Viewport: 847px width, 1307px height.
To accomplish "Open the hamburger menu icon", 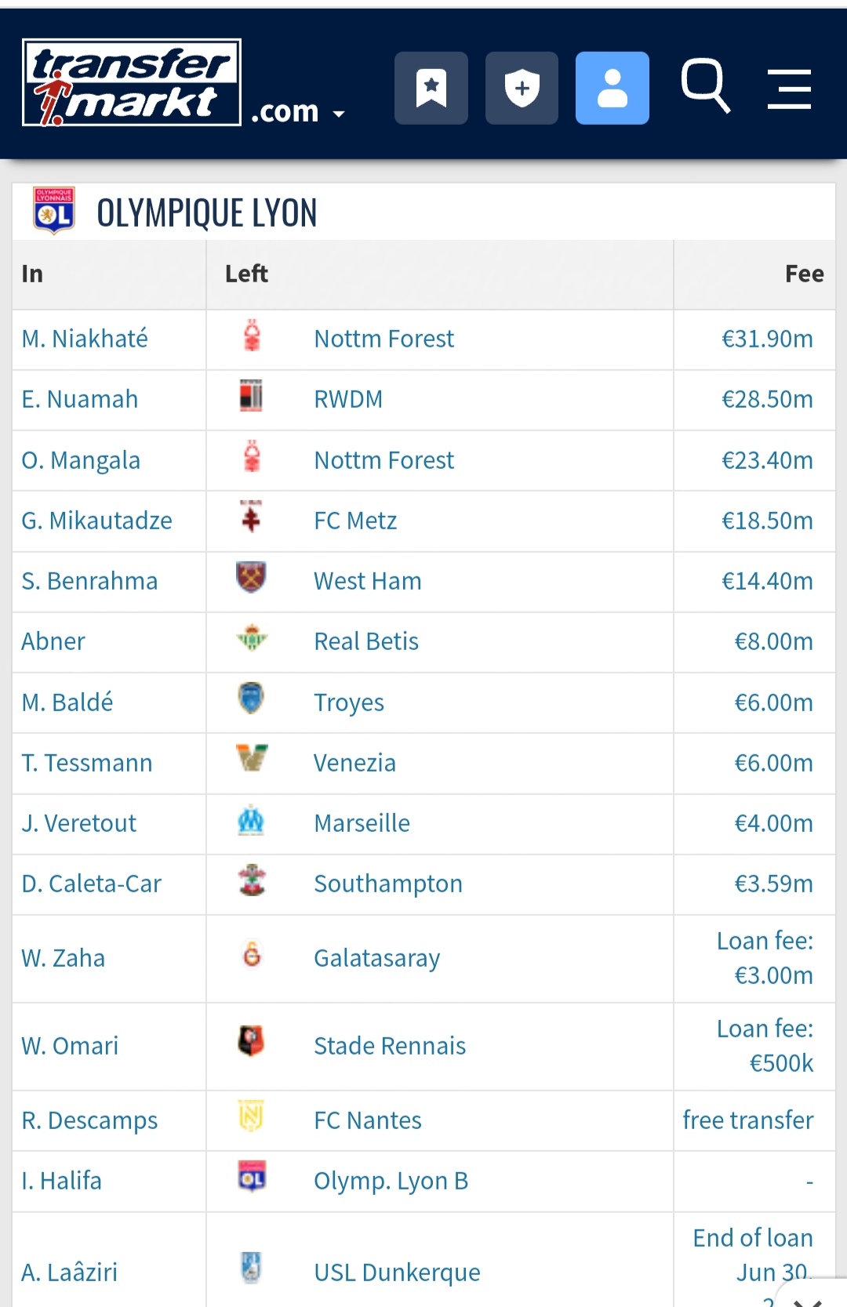I will pyautogui.click(x=789, y=89).
